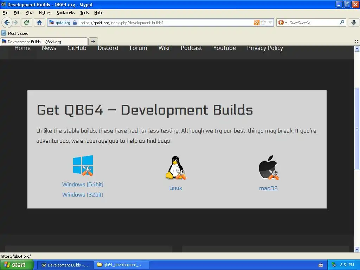The width and height of the screenshot is (360, 270).
Task: Click the page scrollbar down arrow
Action: click(357, 249)
